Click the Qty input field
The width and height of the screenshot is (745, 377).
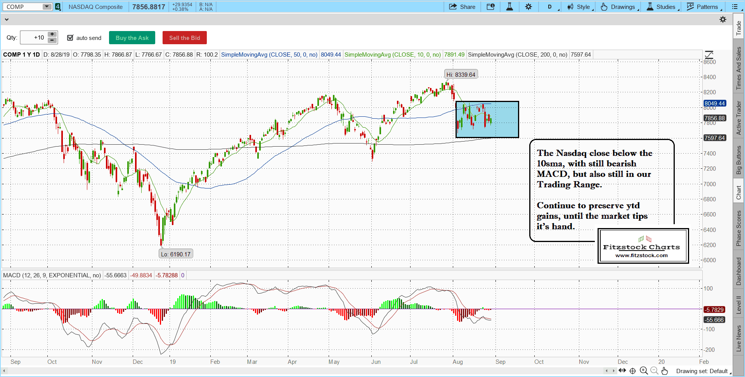tap(33, 38)
